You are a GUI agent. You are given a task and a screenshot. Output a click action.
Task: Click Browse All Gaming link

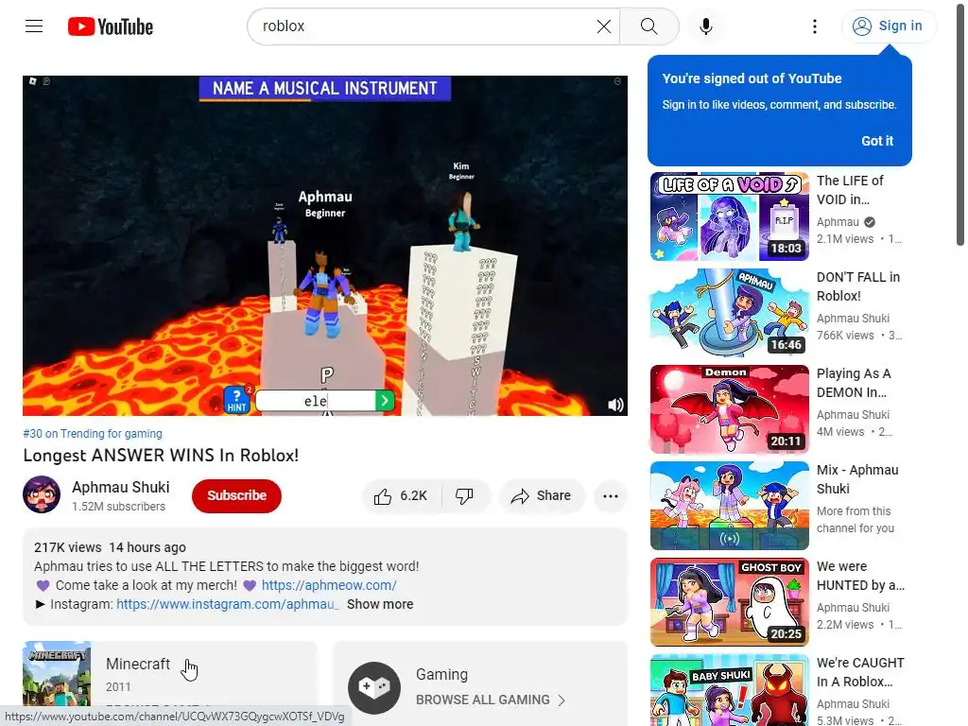pos(483,700)
